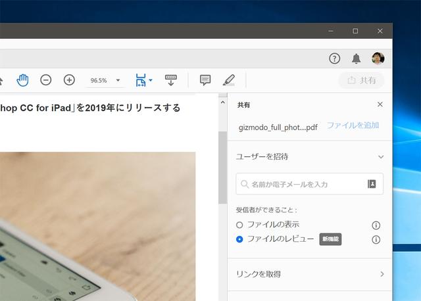Image resolution: width=421 pixels, height=301 pixels.
Task: Open Help via the question mark icon
Action: (335, 58)
